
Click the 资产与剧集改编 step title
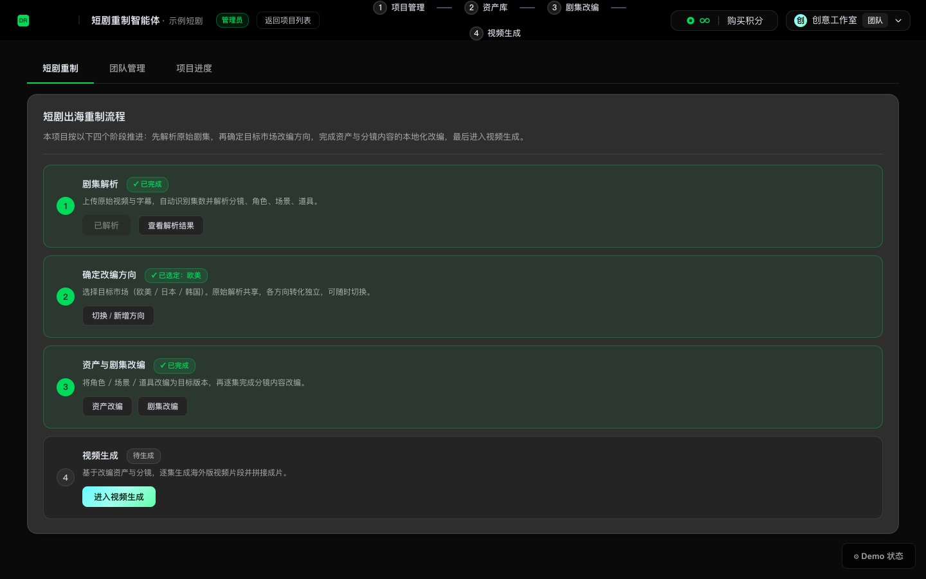coord(114,365)
